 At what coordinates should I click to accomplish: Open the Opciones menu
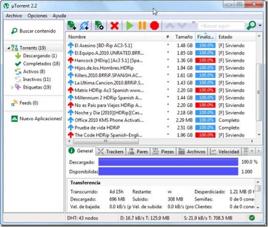point(37,16)
